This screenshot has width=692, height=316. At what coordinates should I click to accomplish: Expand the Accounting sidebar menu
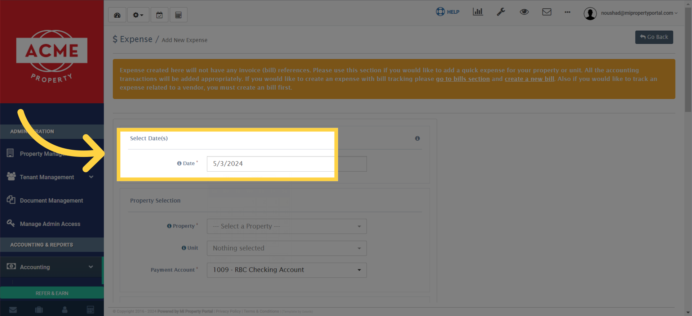[x=51, y=267]
